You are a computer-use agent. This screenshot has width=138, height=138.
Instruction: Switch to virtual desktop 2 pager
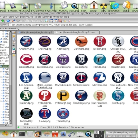point(101,132)
